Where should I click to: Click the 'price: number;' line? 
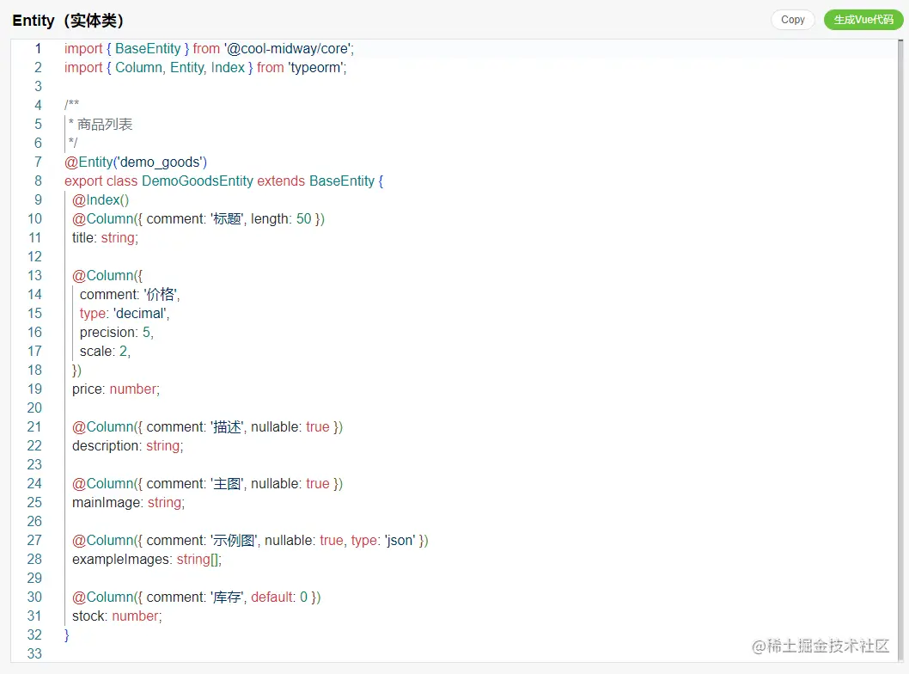click(116, 389)
